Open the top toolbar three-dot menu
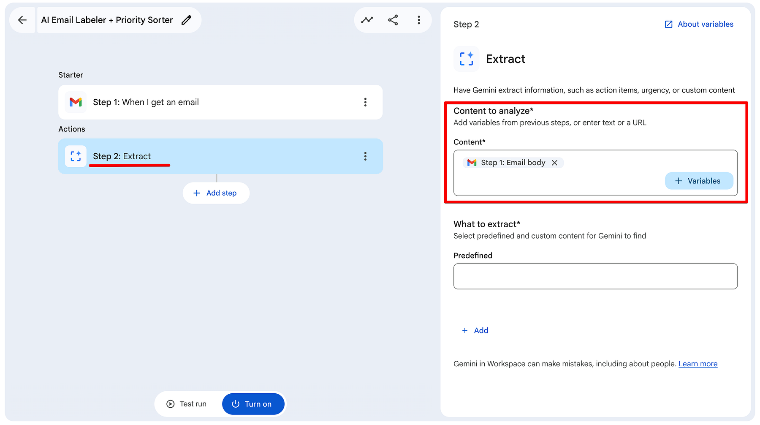 click(x=419, y=20)
